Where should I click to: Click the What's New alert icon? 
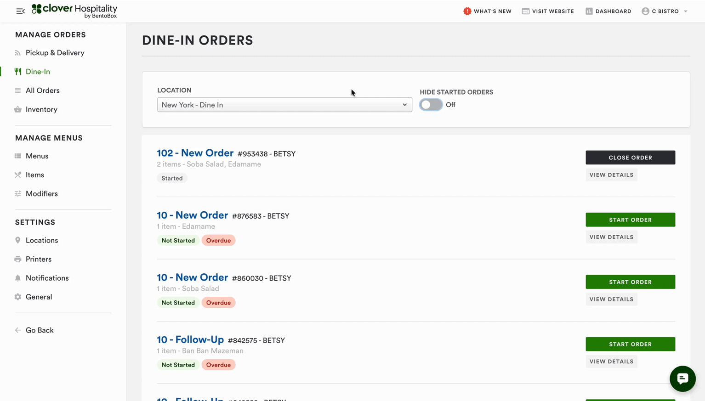467,11
